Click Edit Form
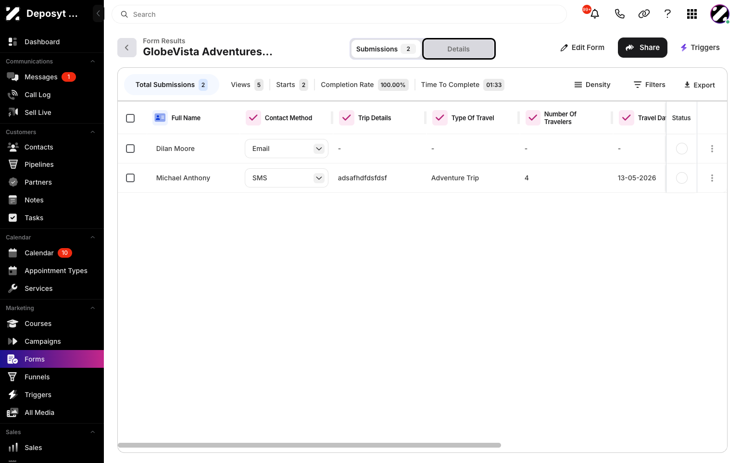The height and width of the screenshot is (463, 741). [582, 48]
